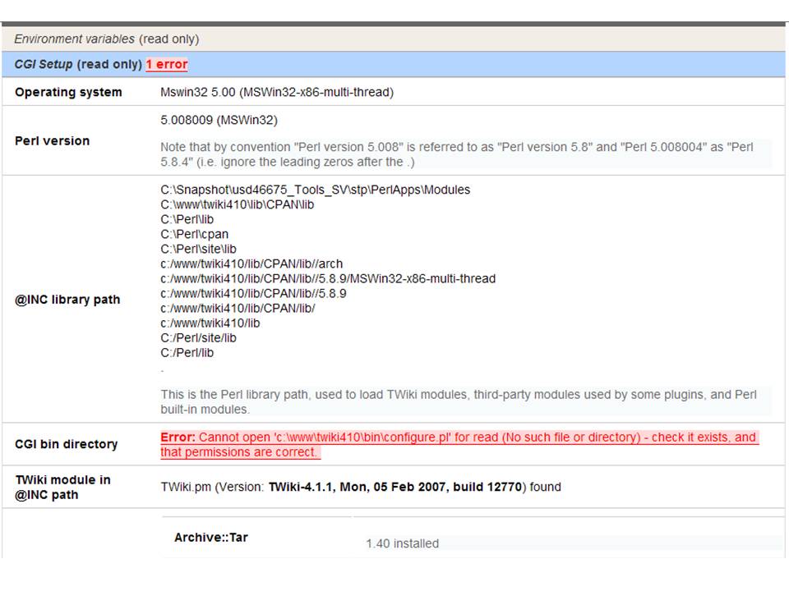Open the red '1 error' link
The height and width of the screenshot is (591, 789).
click(167, 64)
